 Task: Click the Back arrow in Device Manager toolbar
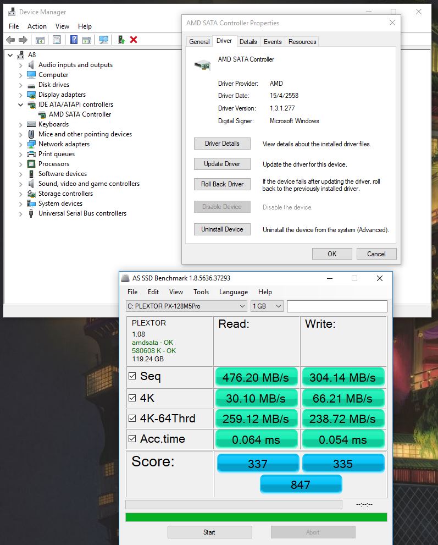(x=10, y=40)
